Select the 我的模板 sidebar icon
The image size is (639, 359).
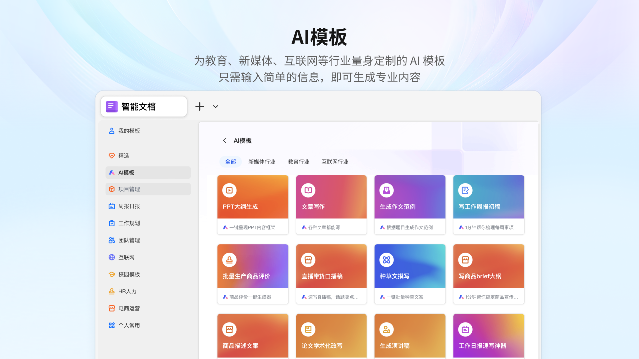(111, 131)
